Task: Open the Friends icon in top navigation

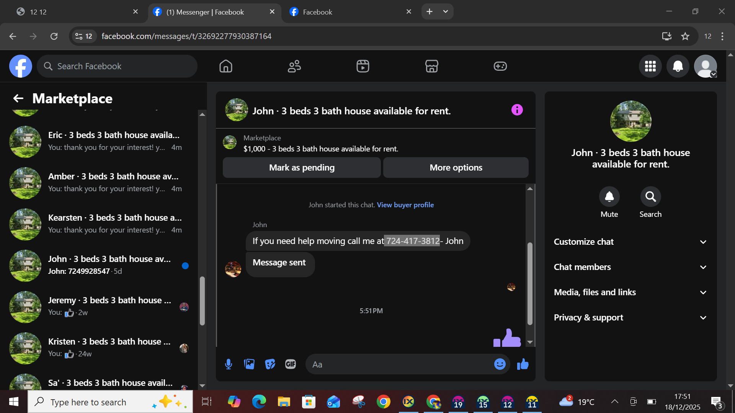Action: pos(294,66)
